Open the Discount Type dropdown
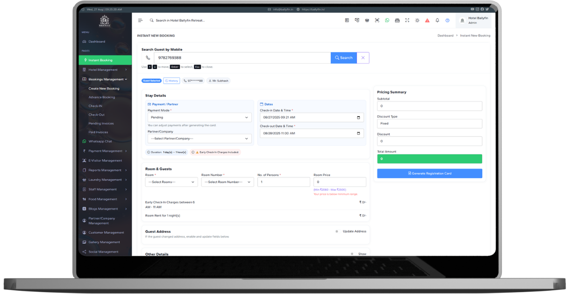Screen dimensions: 570x294 coord(429,124)
